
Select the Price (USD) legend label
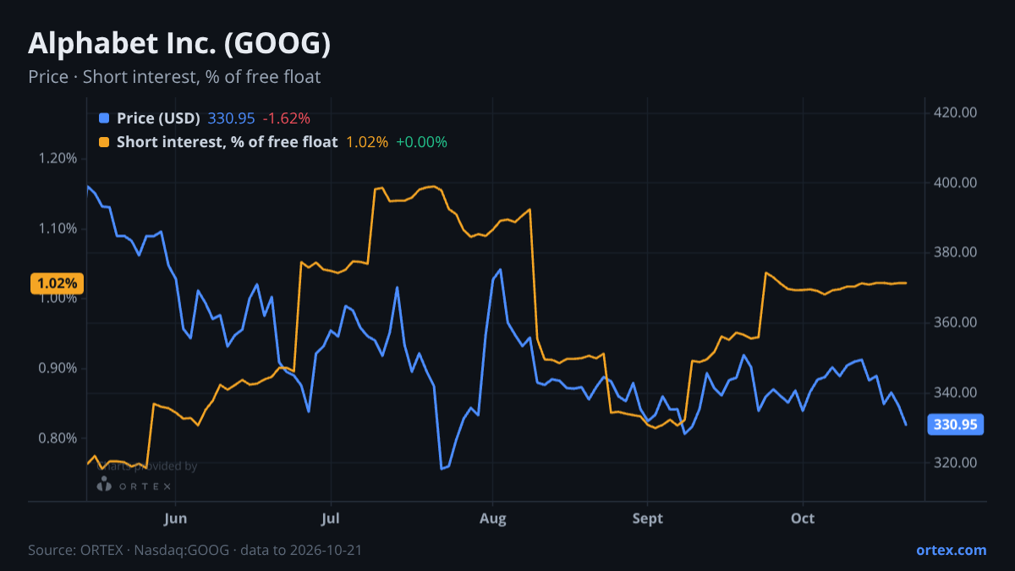point(158,118)
